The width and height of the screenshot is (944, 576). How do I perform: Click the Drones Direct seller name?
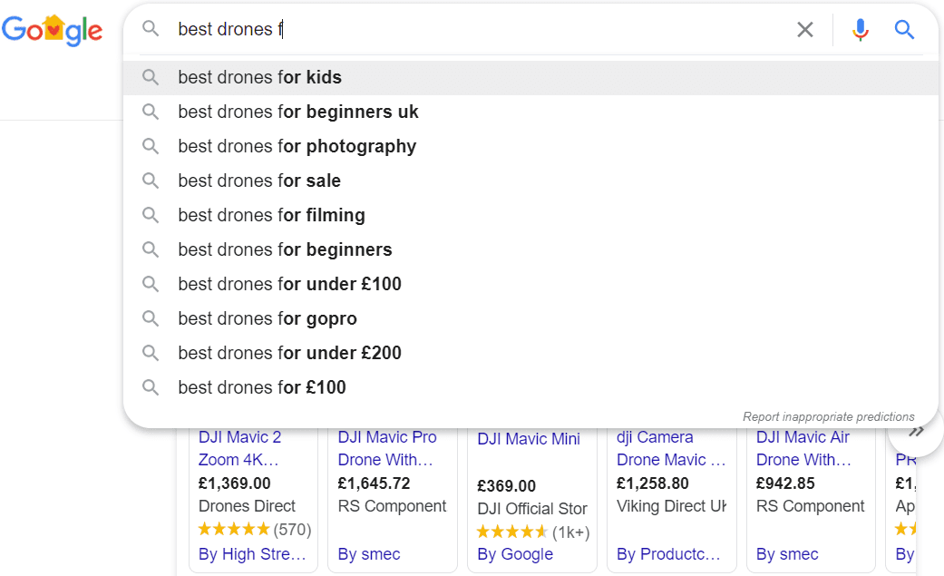247,506
